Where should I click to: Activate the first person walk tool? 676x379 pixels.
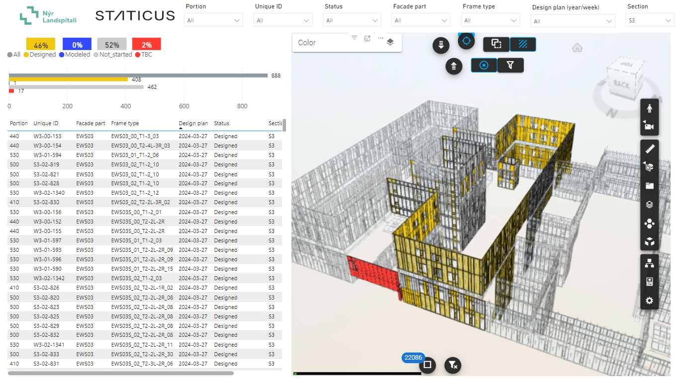649,108
